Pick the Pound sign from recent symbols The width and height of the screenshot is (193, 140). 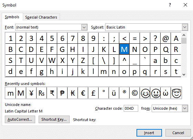93,93
